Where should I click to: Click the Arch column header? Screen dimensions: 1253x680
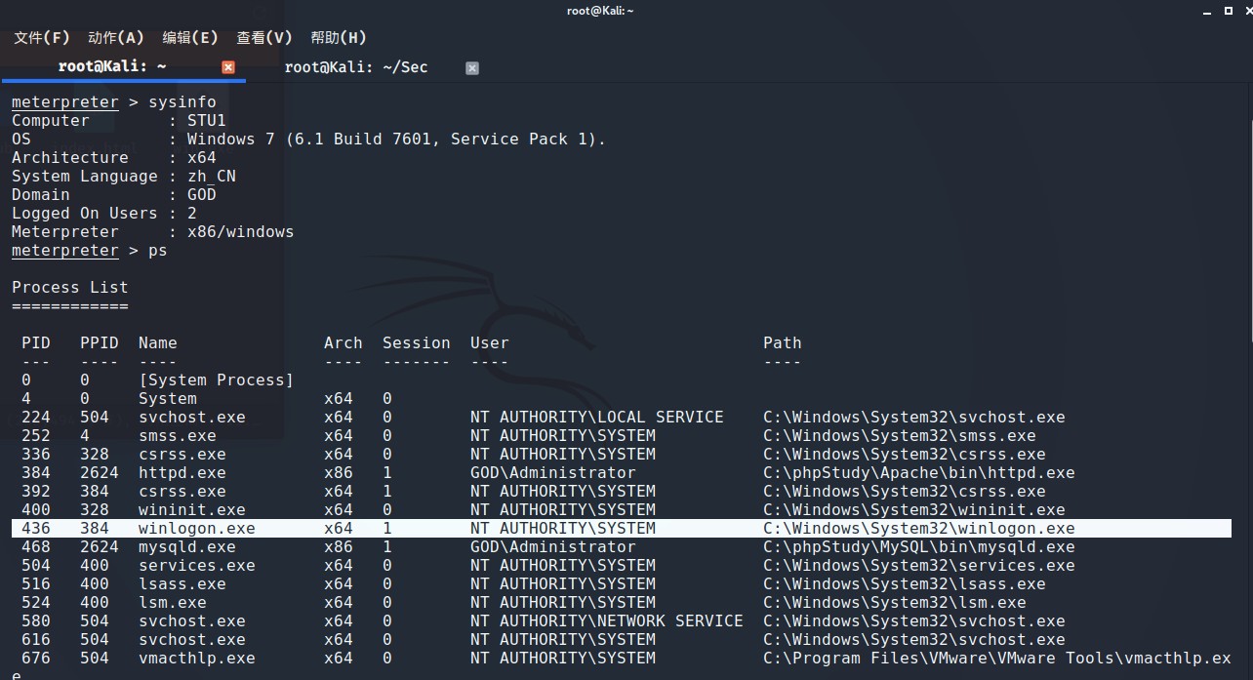(x=344, y=343)
